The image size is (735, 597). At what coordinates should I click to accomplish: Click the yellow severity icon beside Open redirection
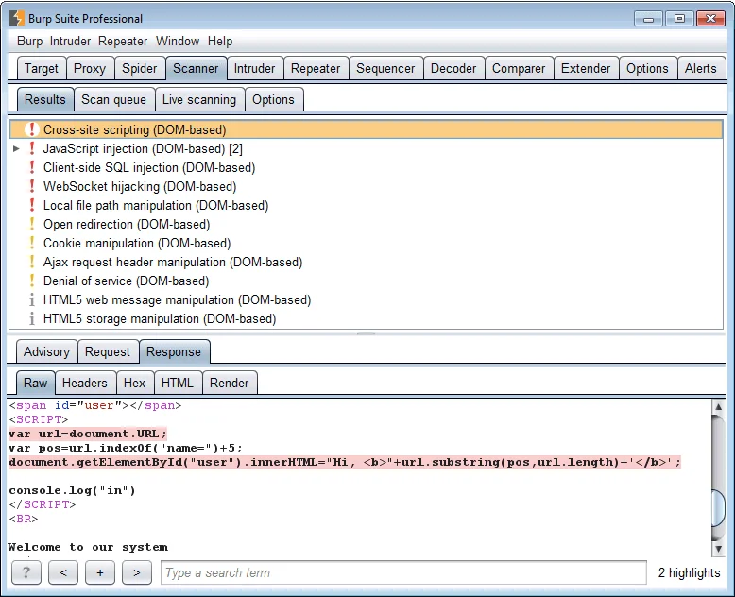(32, 224)
